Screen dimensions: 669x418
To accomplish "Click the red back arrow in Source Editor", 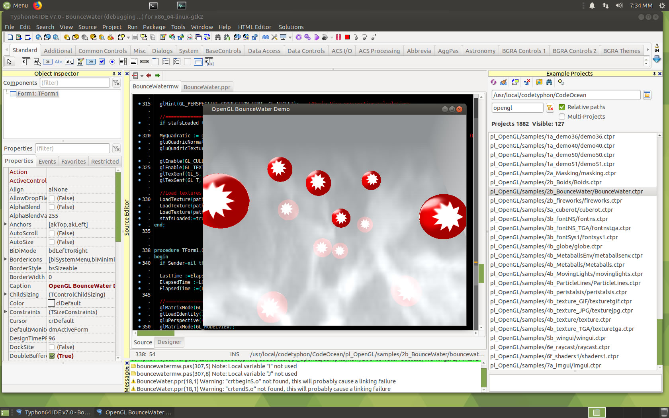I will tap(149, 75).
